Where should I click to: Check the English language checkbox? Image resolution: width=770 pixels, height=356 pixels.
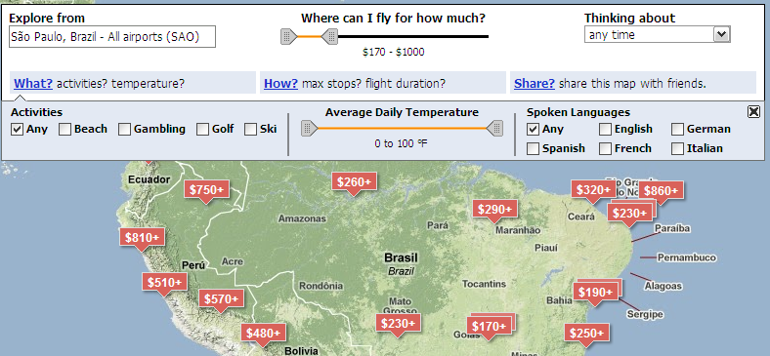pos(605,130)
